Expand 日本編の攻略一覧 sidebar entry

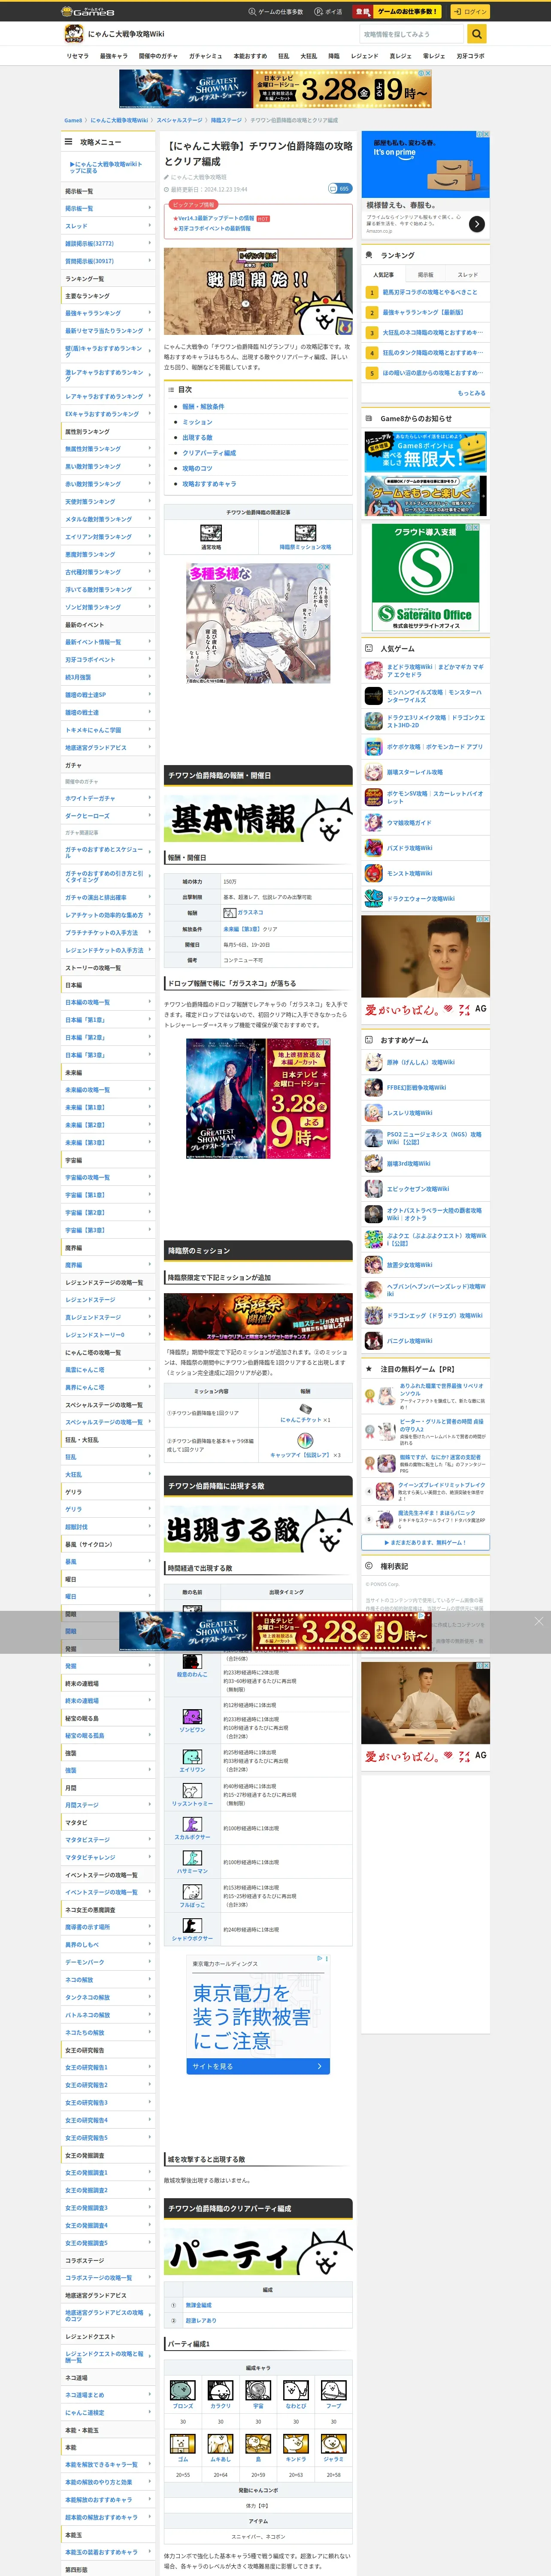point(108,1002)
